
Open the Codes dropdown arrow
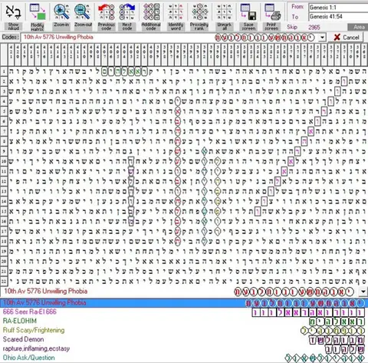(322, 38)
